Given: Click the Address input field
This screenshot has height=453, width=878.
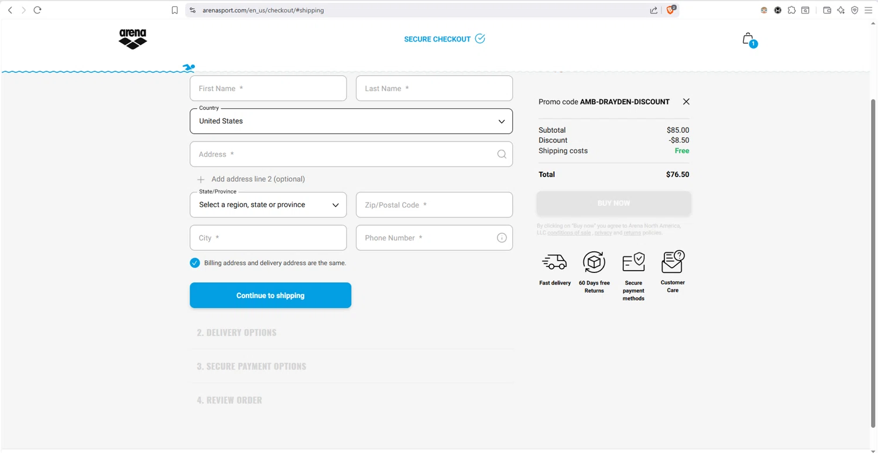Looking at the screenshot, I should tap(351, 154).
